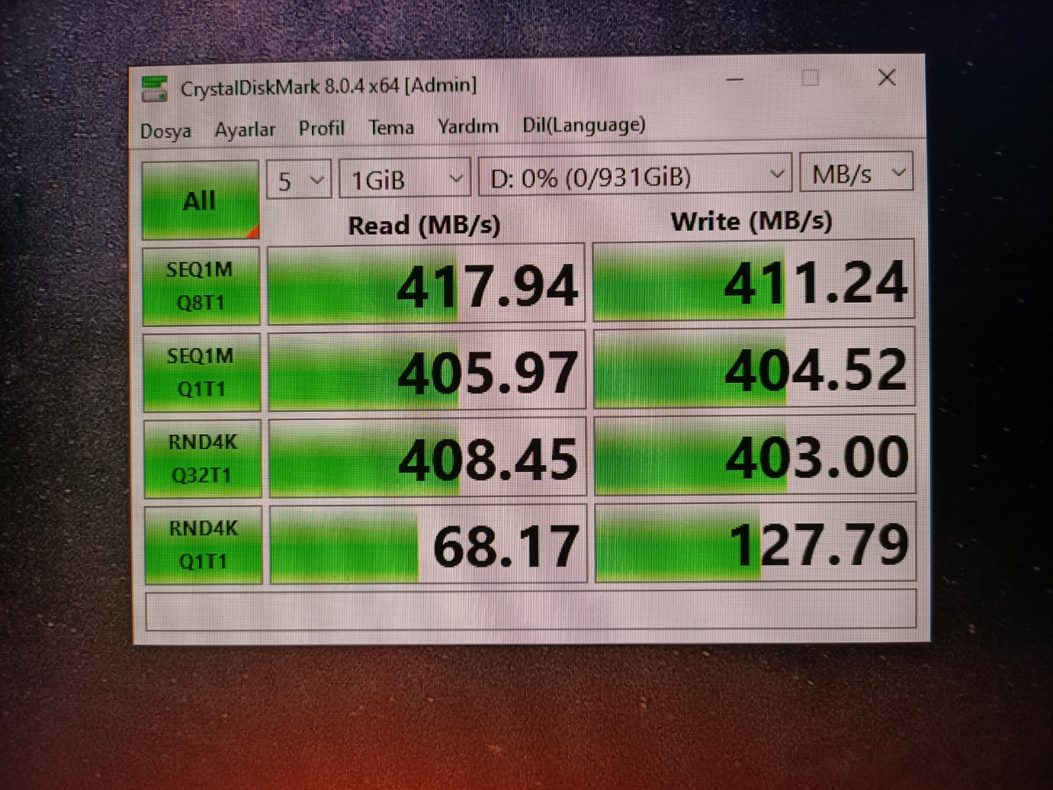Expand the D: drive selection dropdown
Viewport: 1053px width, 790px height.
pos(634,175)
